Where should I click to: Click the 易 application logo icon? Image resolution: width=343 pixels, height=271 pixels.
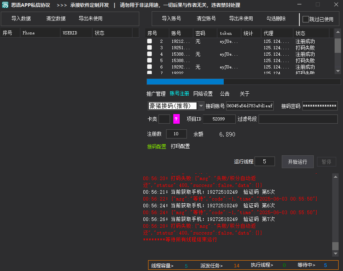pyautogui.click(x=5, y=5)
